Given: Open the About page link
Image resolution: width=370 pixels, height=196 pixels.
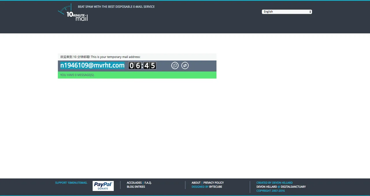Looking at the screenshot, I should click(196, 183).
